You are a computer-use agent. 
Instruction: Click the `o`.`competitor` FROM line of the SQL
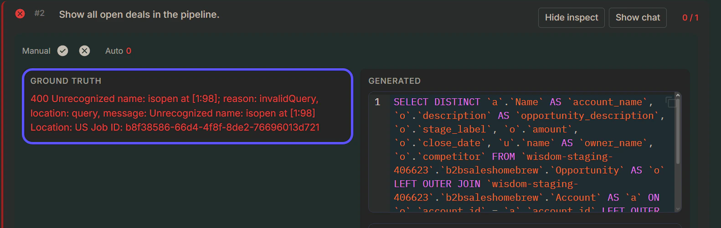coord(503,157)
